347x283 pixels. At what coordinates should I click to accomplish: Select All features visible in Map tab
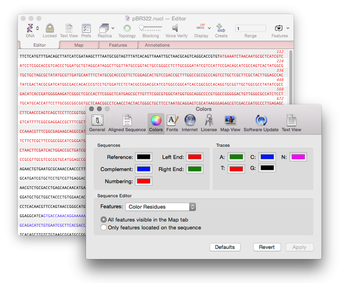104,219
